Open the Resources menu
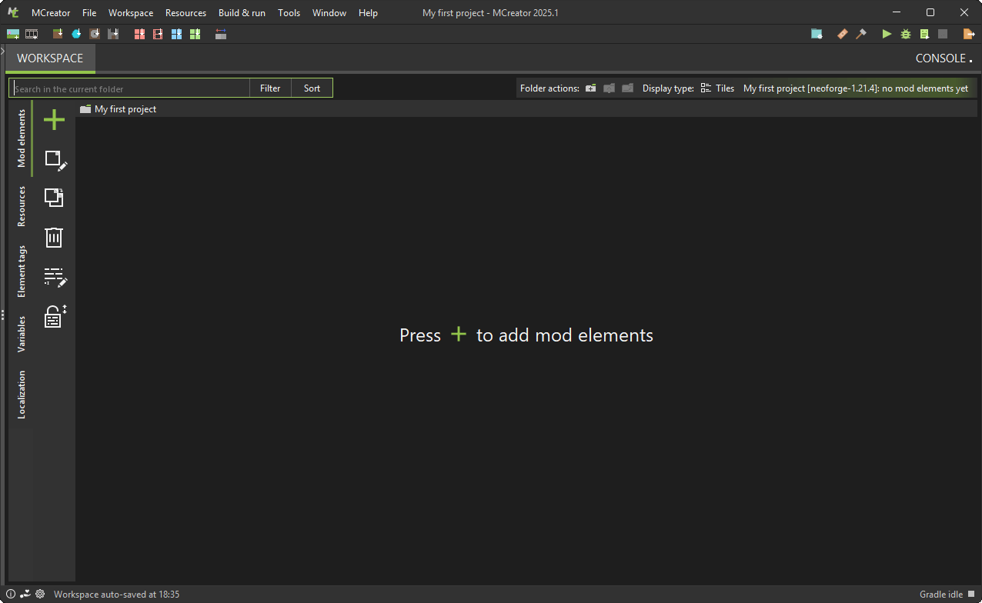 185,13
